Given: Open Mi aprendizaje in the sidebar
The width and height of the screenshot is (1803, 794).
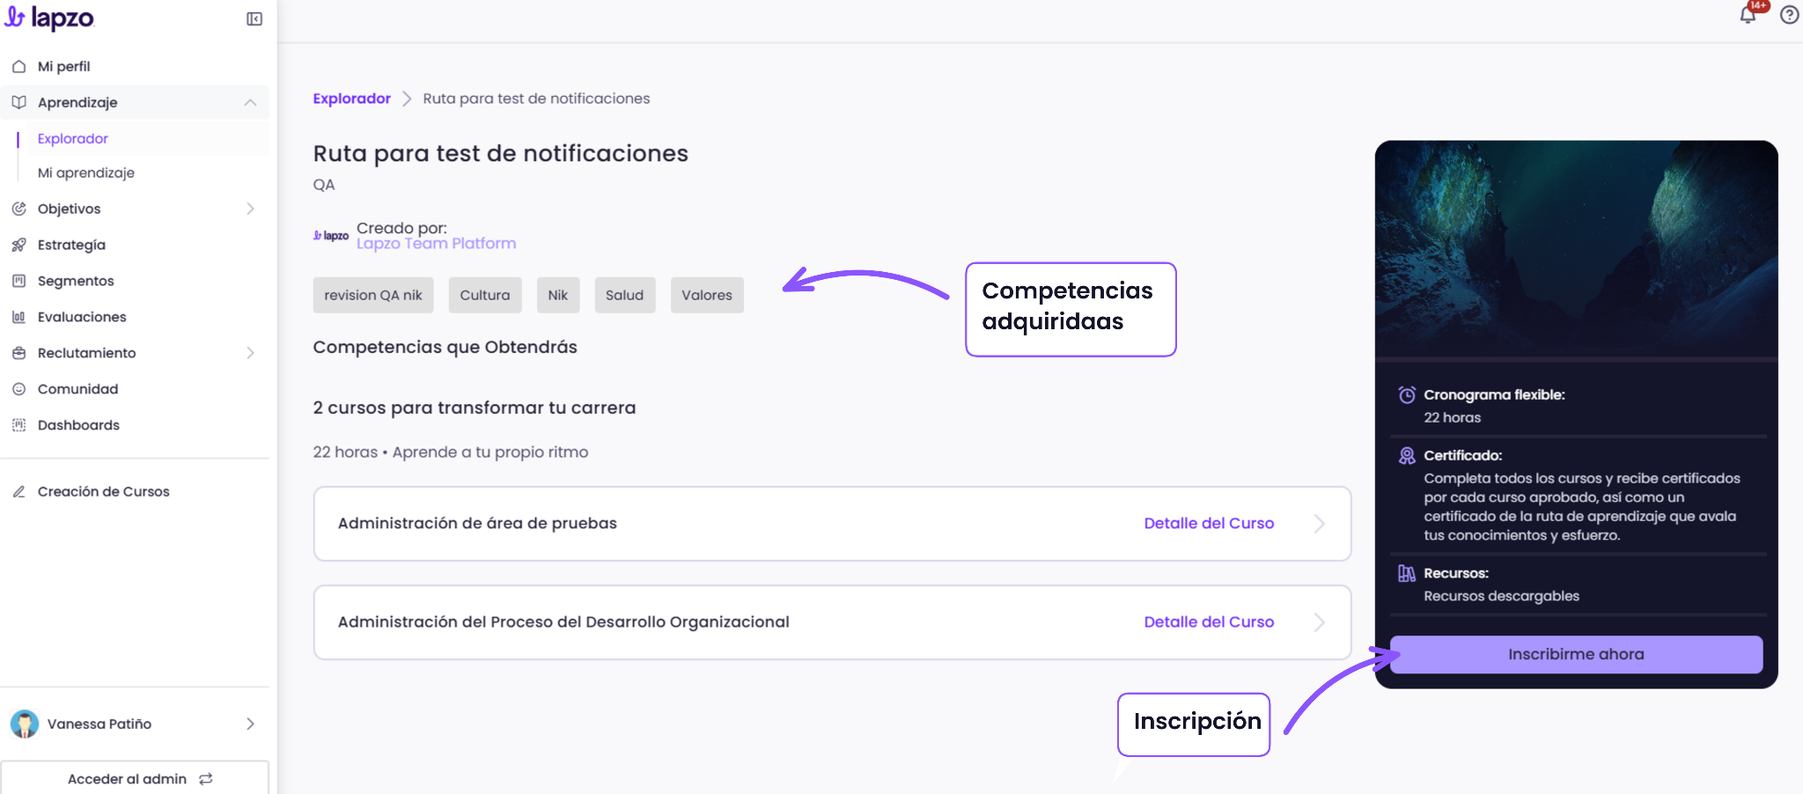Looking at the screenshot, I should [x=86, y=173].
